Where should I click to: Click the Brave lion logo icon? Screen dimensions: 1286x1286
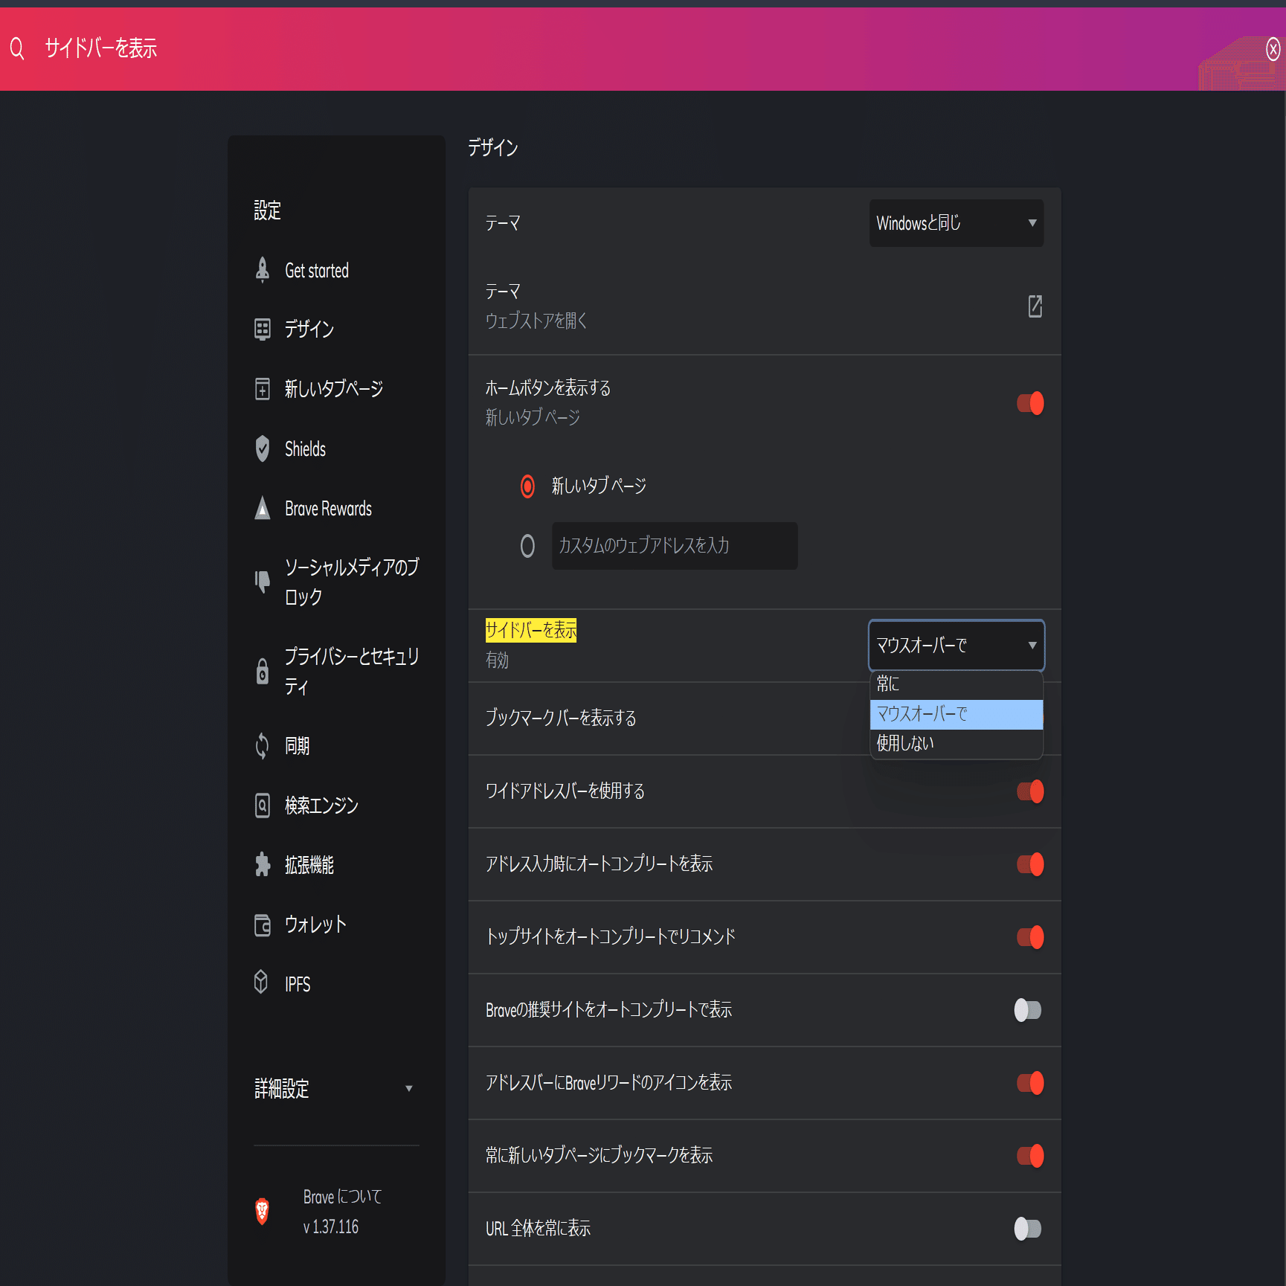pos(262,1211)
